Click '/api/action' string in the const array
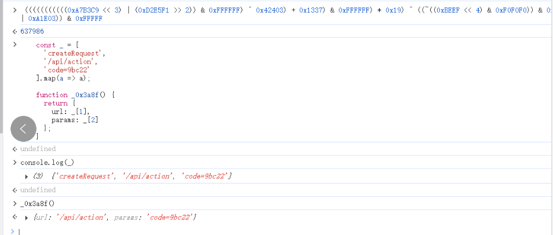 (x=70, y=62)
